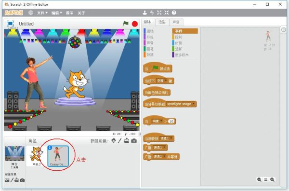Open the spotlight-stage backdrop dropdown
This screenshot has height=191, width=289.
(181, 104)
